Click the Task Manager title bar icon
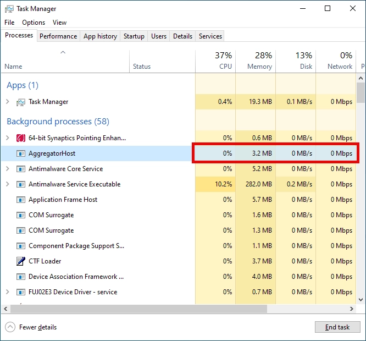The image size is (366, 341). 9,9
